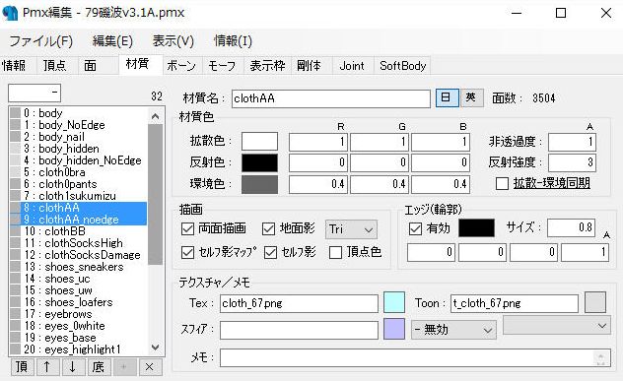Toggle セルフ影マップ self shadow map checkbox

(187, 252)
